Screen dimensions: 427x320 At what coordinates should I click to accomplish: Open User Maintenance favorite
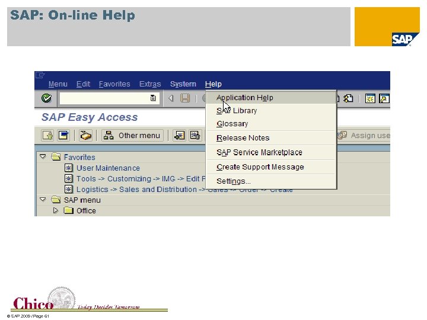point(108,168)
